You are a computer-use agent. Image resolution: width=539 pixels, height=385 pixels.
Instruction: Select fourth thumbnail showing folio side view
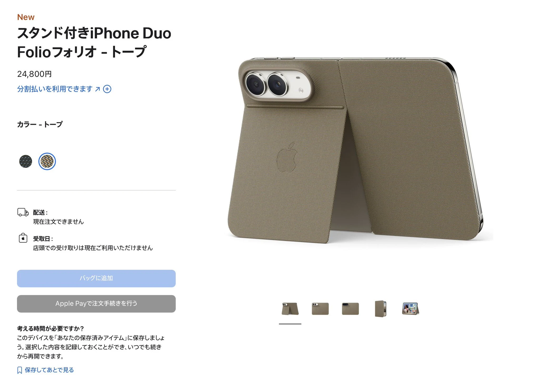[381, 309]
